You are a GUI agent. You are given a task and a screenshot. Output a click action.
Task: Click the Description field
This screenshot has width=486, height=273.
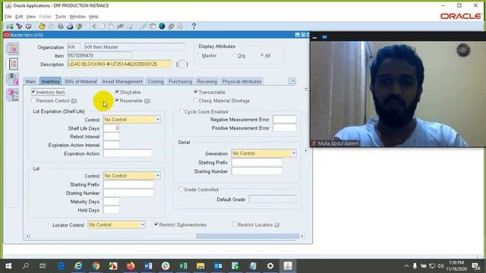pyautogui.click(x=119, y=64)
